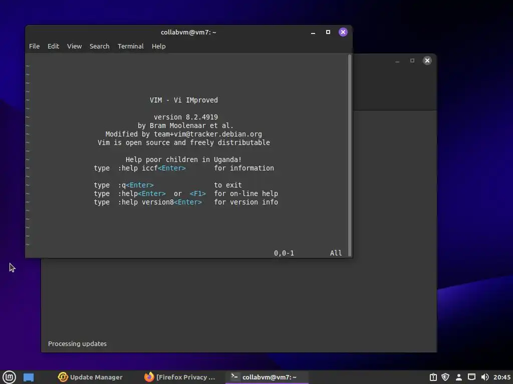Minimize the collabvm@vm7 terminal window
The height and width of the screenshot is (384, 513).
coord(313,32)
